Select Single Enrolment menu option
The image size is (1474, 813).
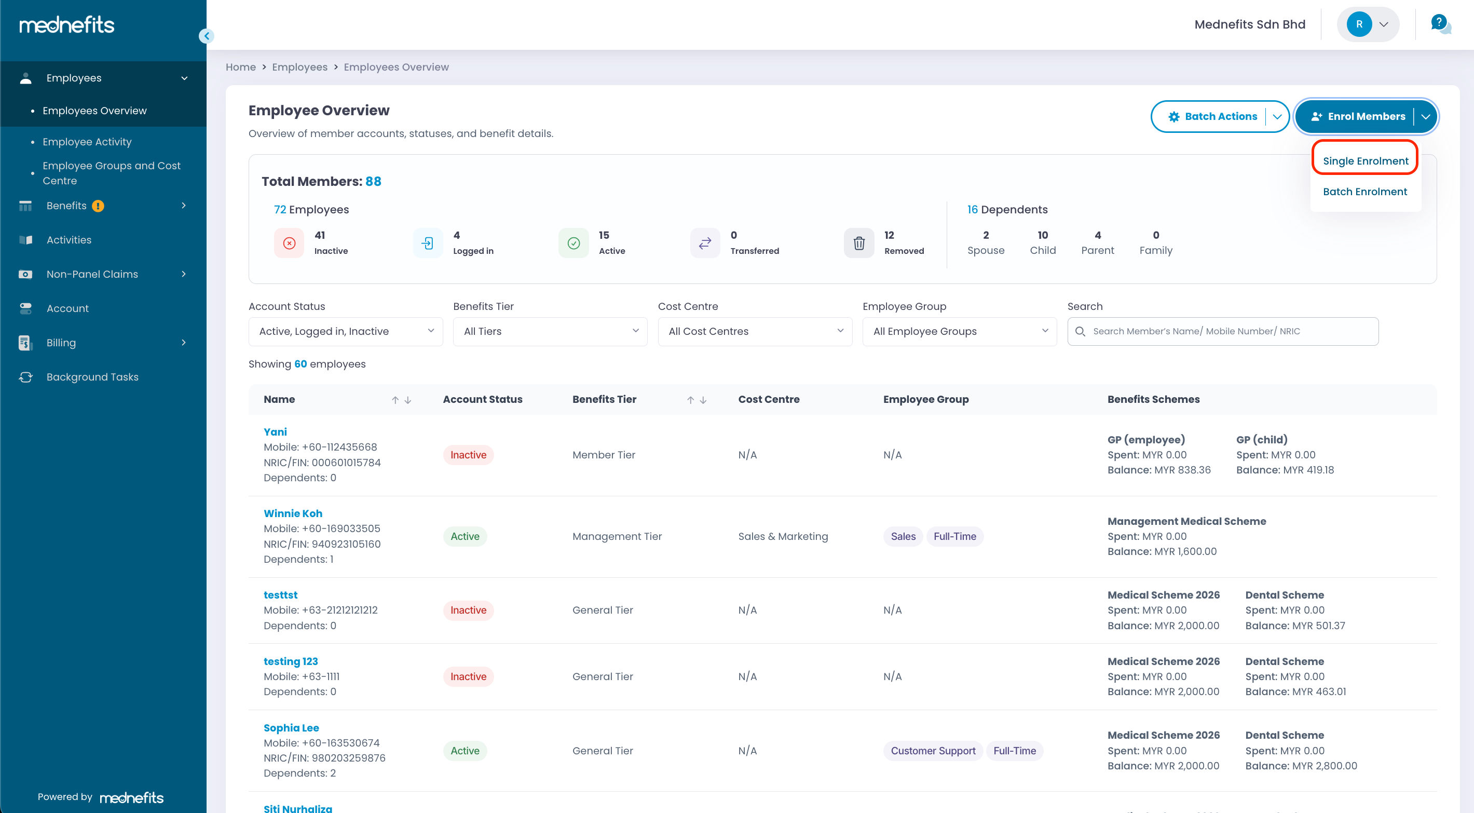pos(1366,161)
